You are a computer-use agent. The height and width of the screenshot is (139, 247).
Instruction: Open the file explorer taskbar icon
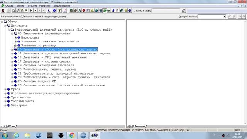[27, 135]
